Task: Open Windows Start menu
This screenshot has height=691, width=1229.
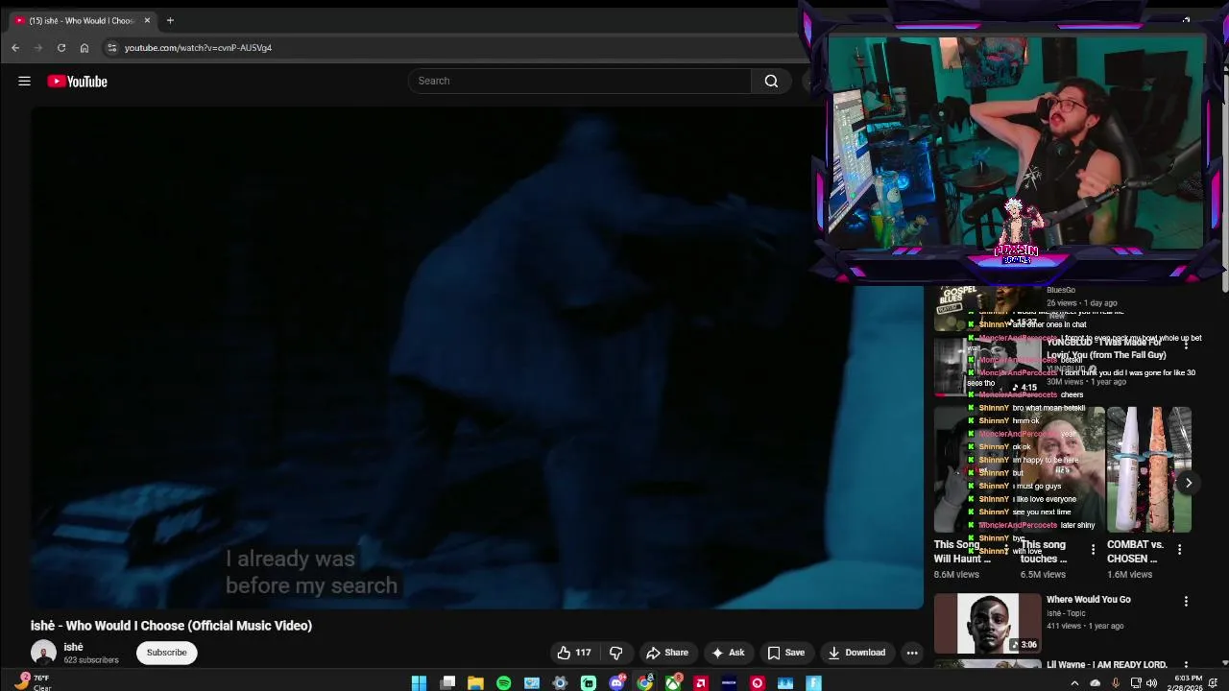Action: pos(419,683)
